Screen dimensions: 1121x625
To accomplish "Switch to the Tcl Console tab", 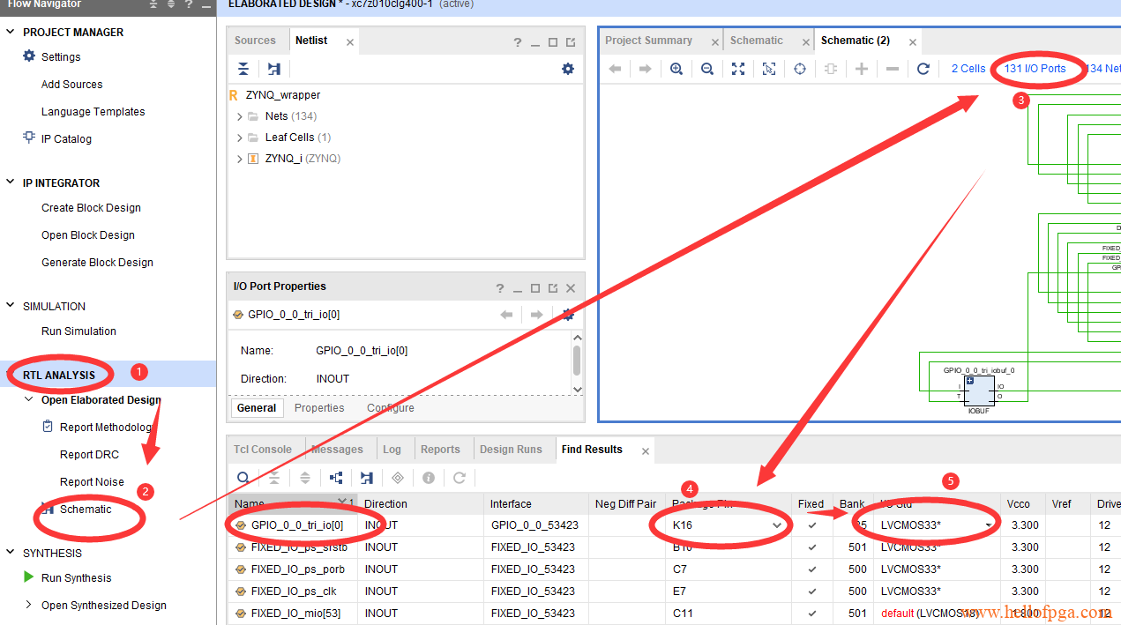I will 263,450.
